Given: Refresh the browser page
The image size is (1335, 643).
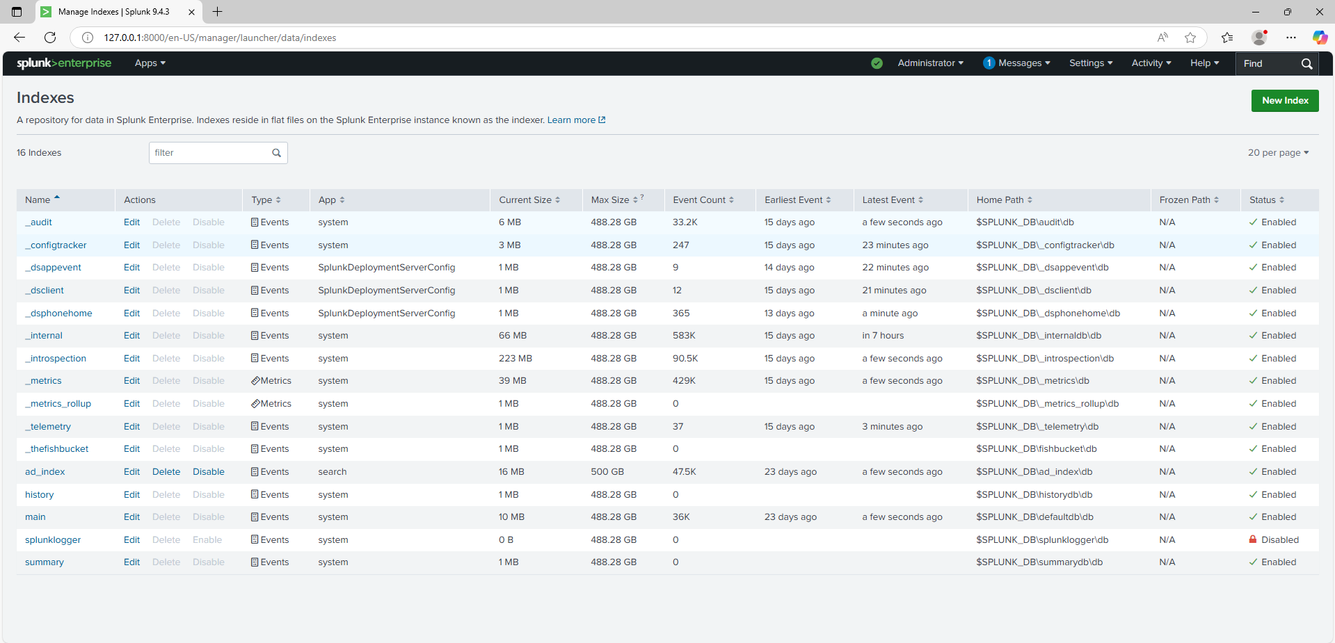Looking at the screenshot, I should [50, 38].
